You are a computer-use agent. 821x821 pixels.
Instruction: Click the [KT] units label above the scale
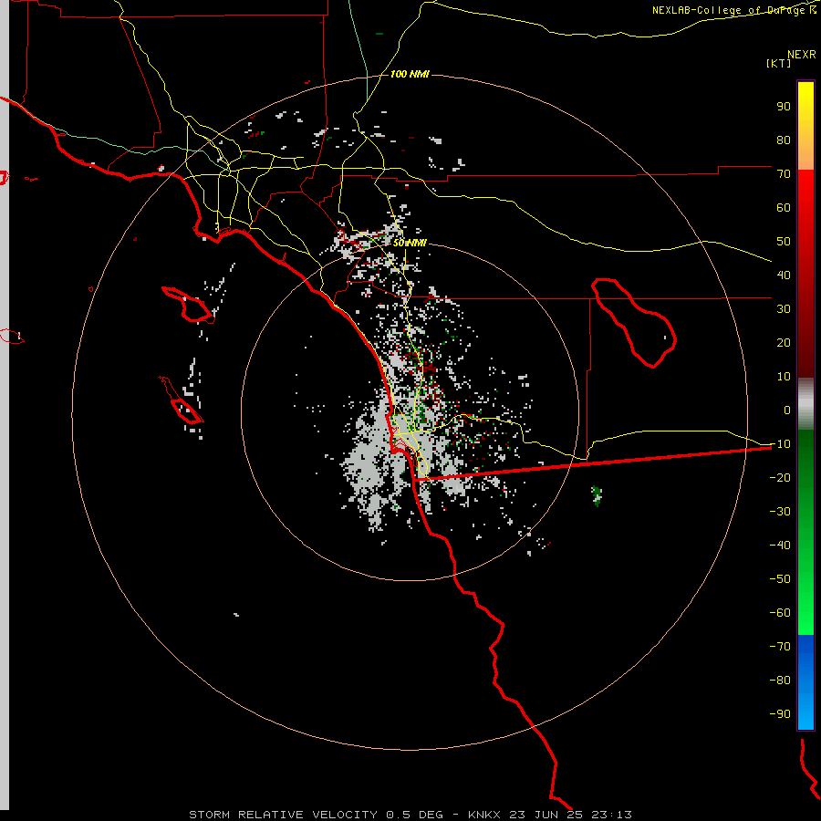tap(778, 63)
